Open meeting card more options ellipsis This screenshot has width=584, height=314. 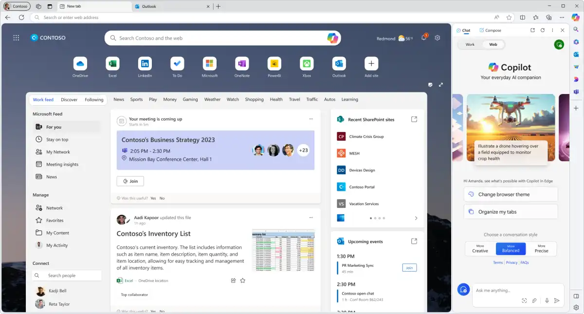311,119
